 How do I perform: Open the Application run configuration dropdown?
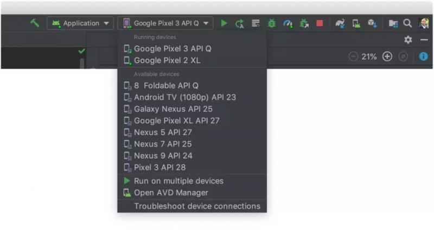coord(80,23)
